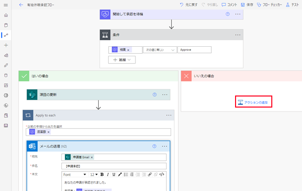
Task: Click 元に戻す (undo) in top bar
Action: point(189,5)
